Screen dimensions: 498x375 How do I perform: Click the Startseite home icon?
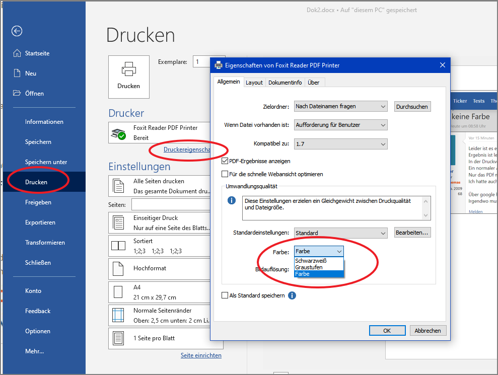[x=17, y=53]
